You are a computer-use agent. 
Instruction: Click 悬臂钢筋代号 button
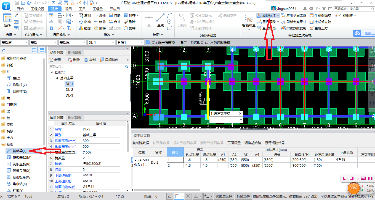(x=275, y=143)
